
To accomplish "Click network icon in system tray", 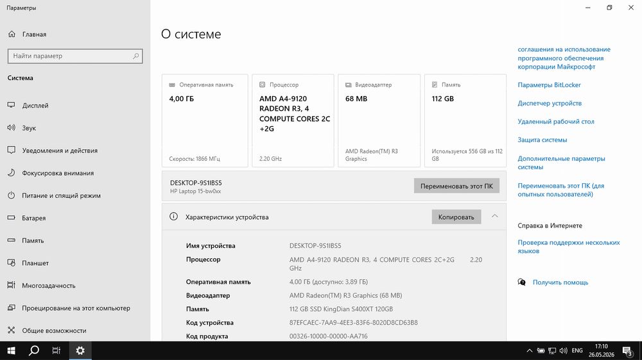I will 552,350.
